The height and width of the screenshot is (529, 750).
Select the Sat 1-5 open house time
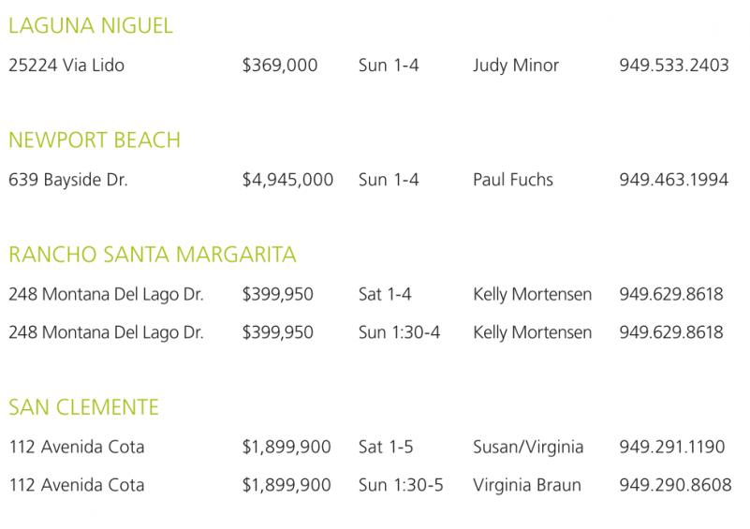click(x=386, y=448)
